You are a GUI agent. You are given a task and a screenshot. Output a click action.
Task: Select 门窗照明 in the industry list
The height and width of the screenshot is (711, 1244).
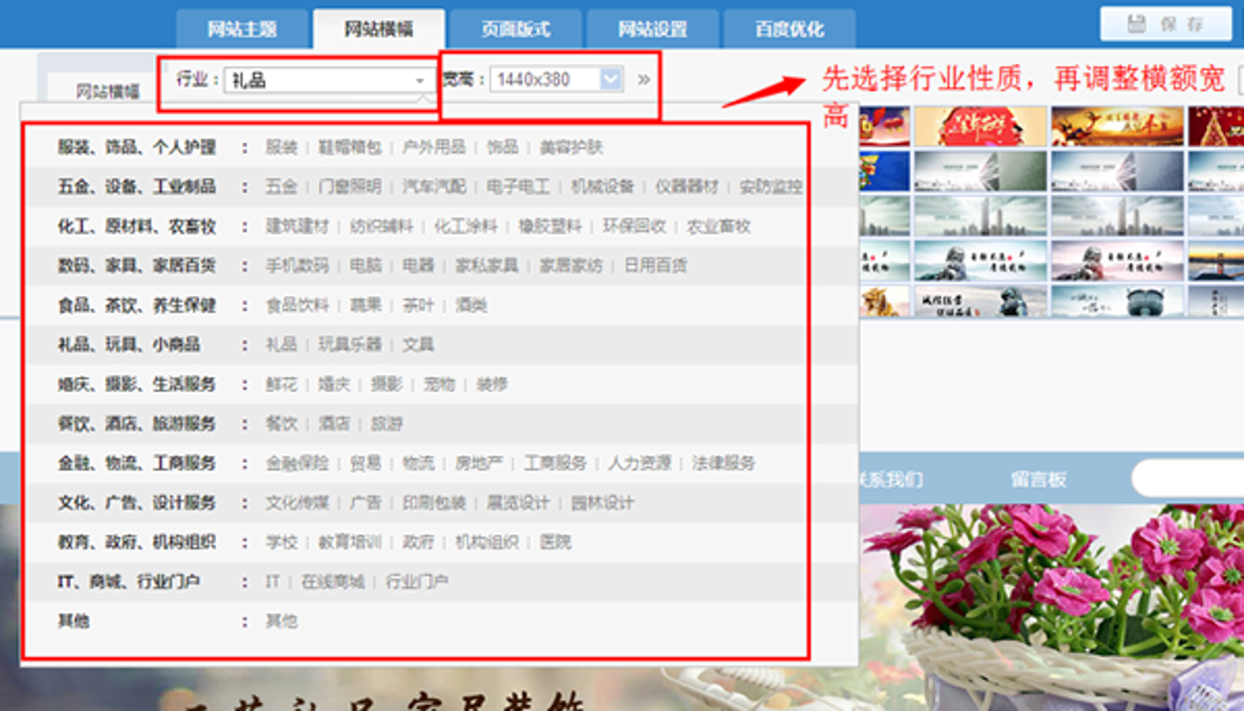coord(350,187)
